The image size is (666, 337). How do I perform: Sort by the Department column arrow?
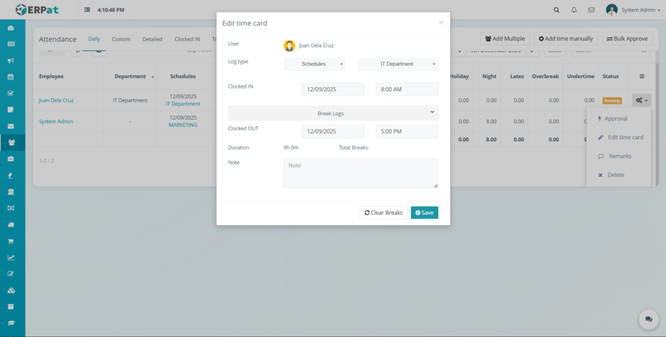152,77
